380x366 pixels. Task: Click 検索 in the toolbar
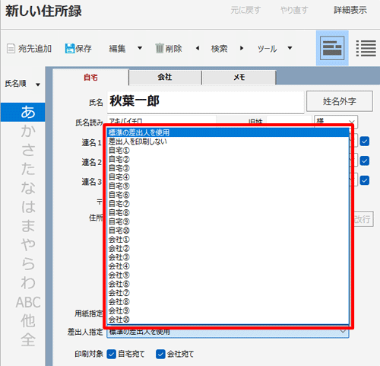click(x=220, y=48)
